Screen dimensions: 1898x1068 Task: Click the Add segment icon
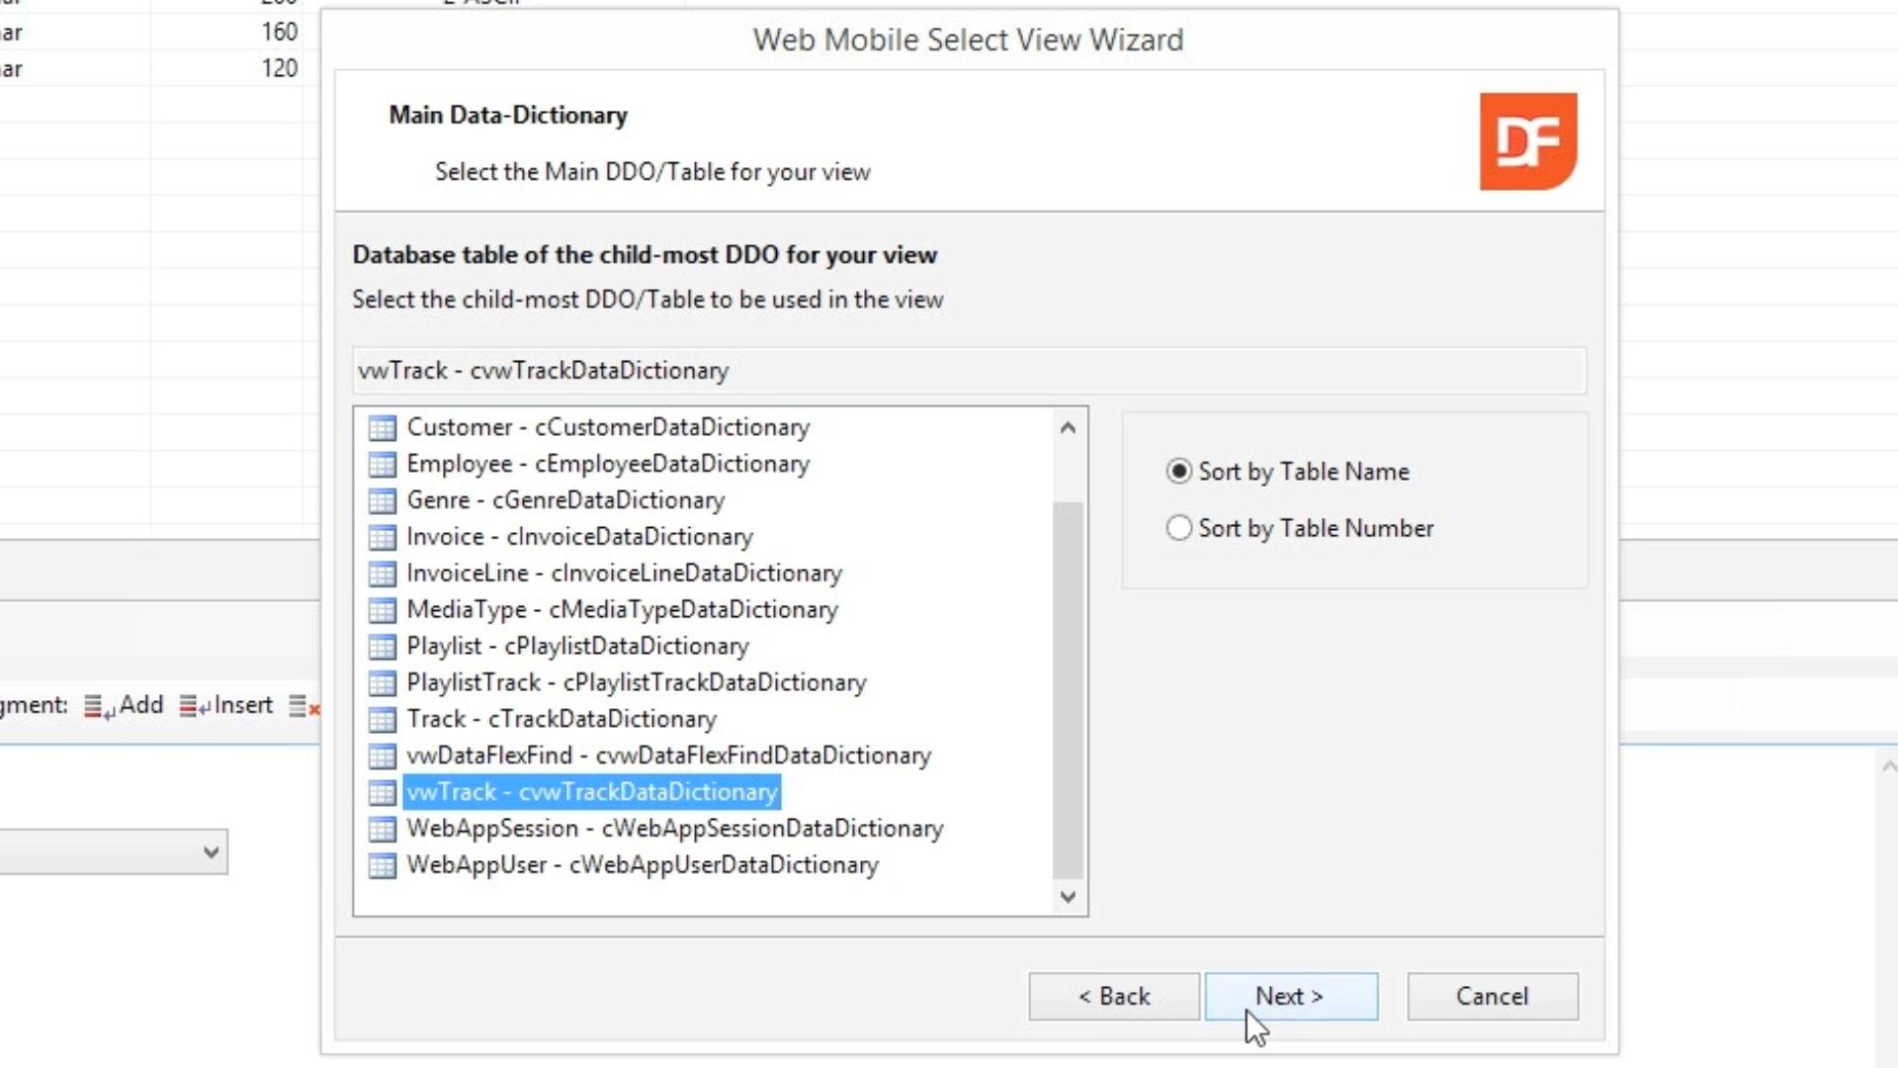point(97,706)
